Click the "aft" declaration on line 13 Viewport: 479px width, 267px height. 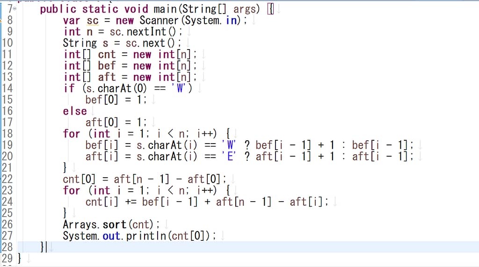(107, 77)
